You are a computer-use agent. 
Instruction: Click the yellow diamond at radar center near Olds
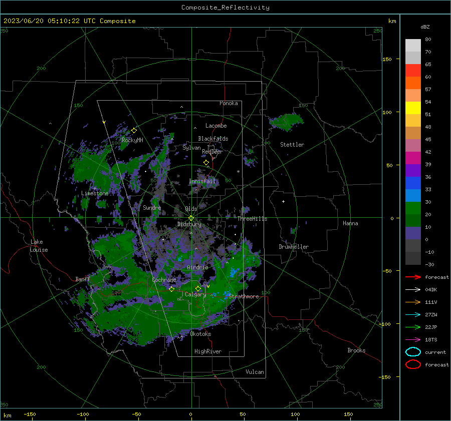click(x=191, y=218)
